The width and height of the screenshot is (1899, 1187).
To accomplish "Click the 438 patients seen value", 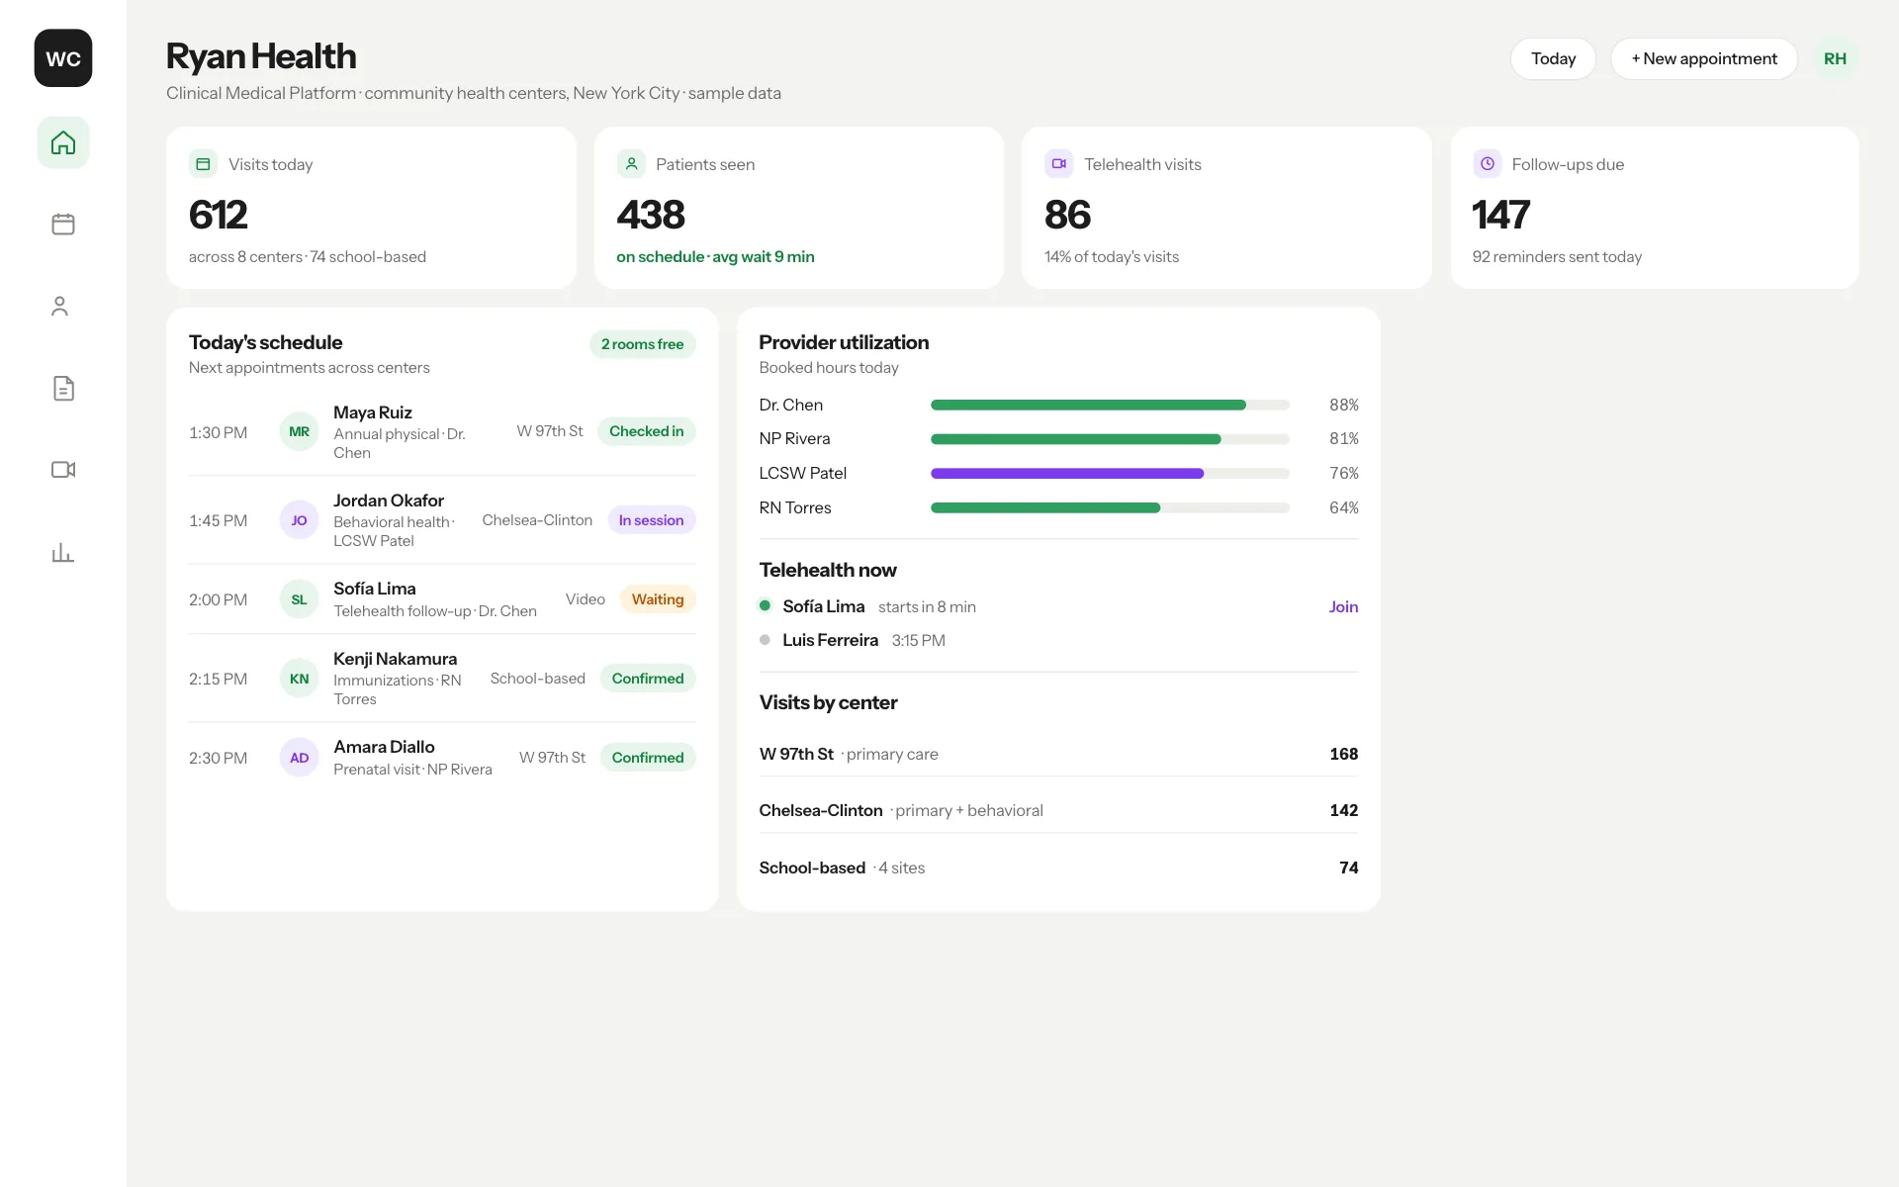I will (x=651, y=215).
